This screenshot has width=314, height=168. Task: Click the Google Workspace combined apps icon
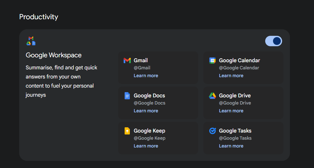click(31, 41)
